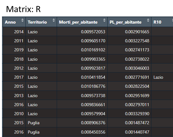Select value 0.009579904

(x=93, y=114)
